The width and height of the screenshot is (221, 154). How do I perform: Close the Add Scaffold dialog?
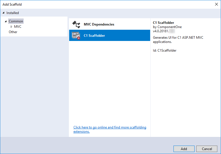(x=216, y=4)
